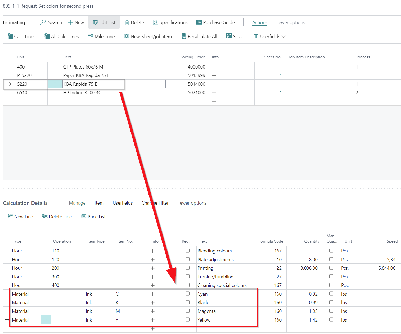The height and width of the screenshot is (334, 401).
Task: Click the New Line icon
Action: [x=10, y=216]
